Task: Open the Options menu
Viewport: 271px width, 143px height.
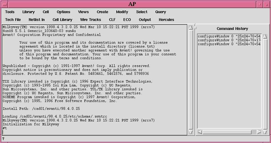Action: [64, 12]
